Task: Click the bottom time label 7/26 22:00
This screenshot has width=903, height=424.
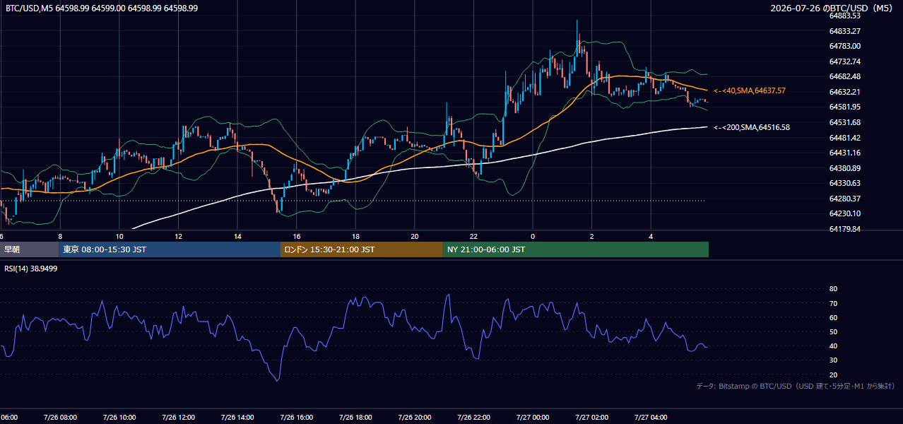Action: [473, 417]
